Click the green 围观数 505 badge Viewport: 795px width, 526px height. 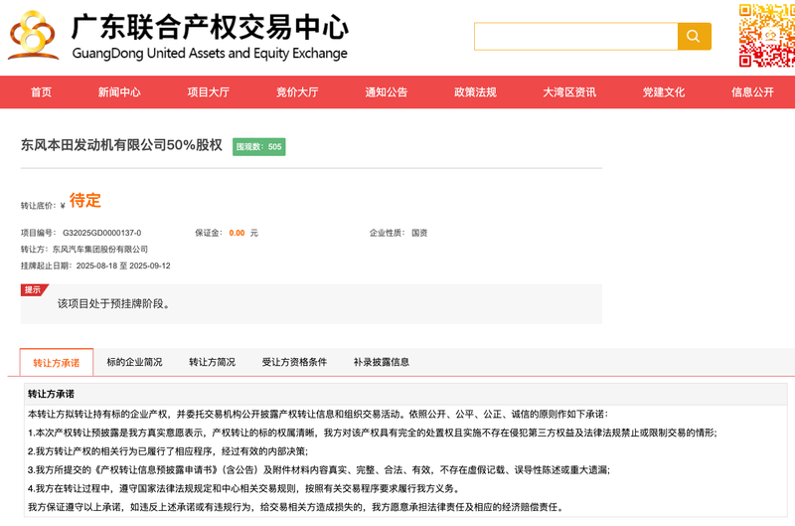[259, 147]
